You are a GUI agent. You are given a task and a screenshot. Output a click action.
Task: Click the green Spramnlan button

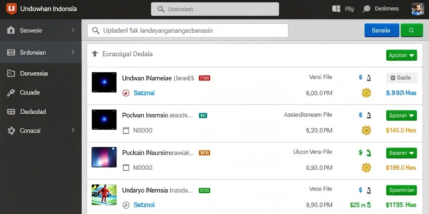[401, 190]
